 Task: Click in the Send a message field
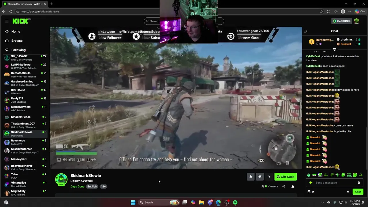(x=335, y=183)
